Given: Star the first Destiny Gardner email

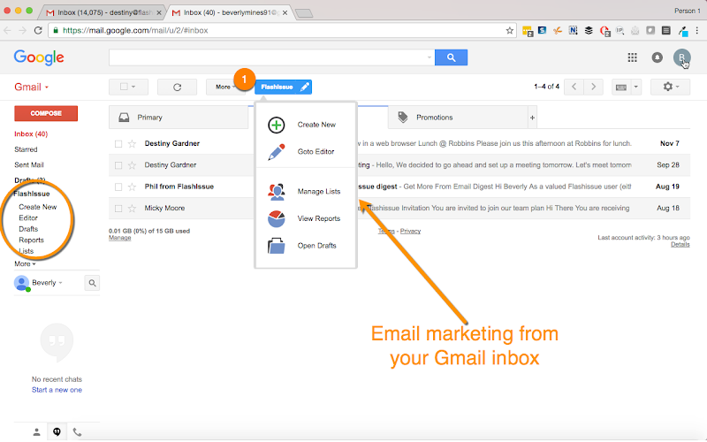Looking at the screenshot, I should 132,144.
